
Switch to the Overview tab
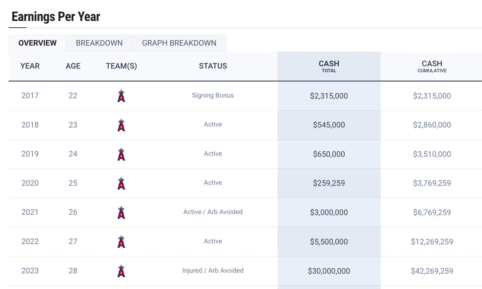click(38, 43)
